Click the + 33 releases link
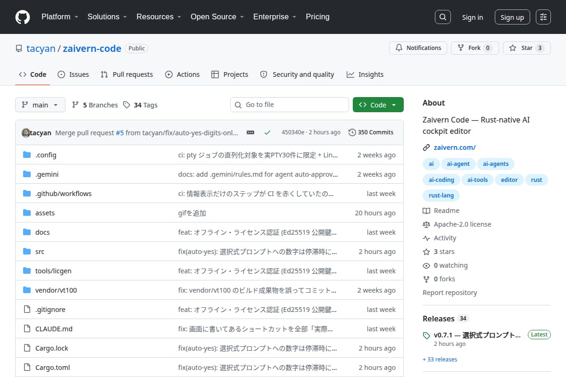The width and height of the screenshot is (566, 377). click(440, 360)
